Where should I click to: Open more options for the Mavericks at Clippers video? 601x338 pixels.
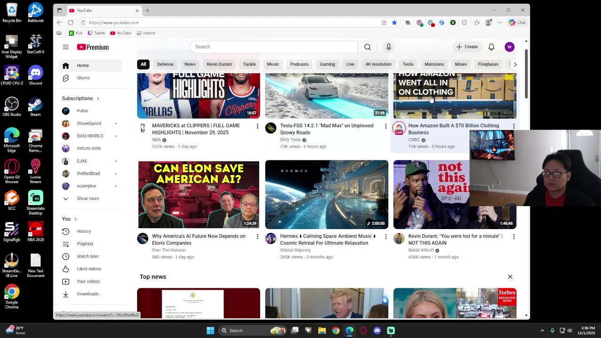click(x=257, y=126)
